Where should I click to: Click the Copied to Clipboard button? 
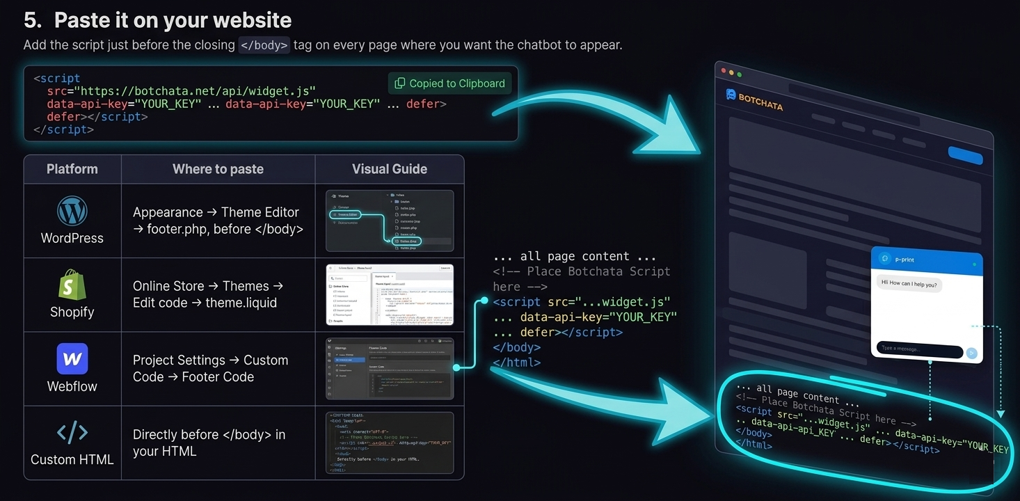(x=449, y=83)
